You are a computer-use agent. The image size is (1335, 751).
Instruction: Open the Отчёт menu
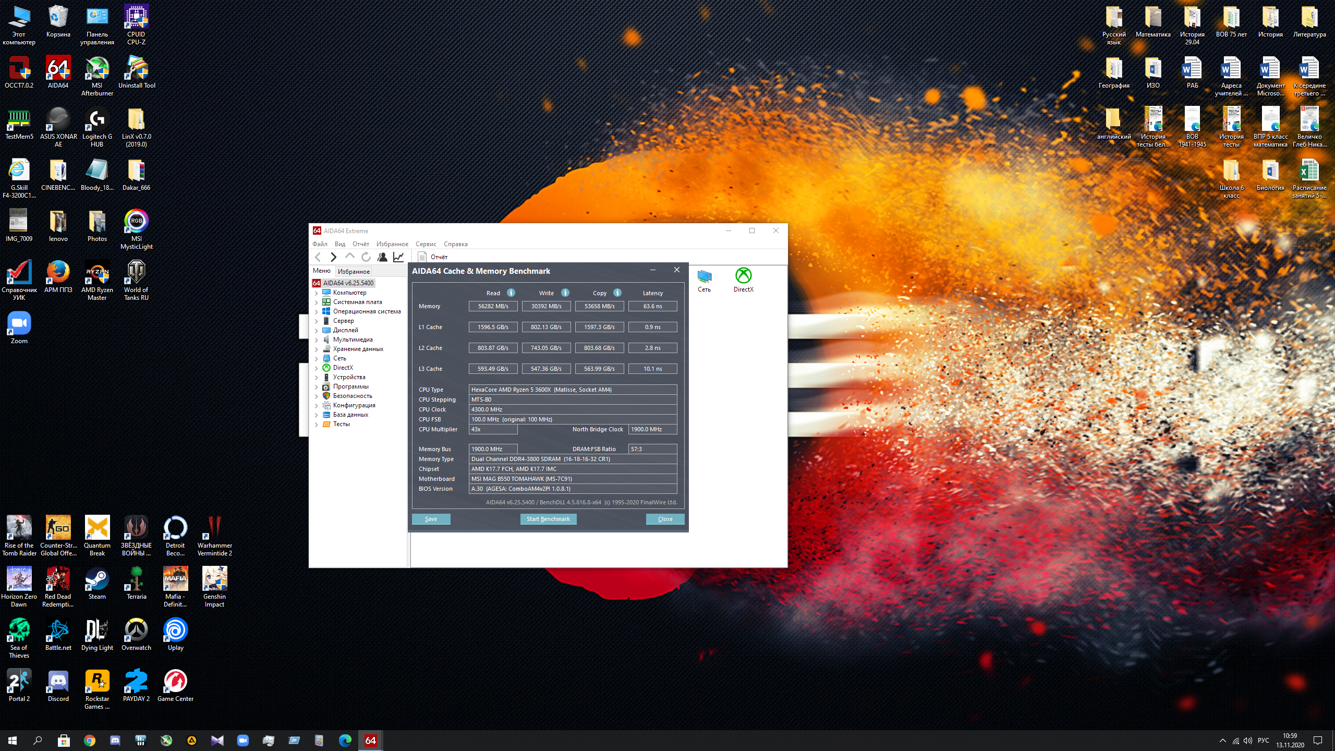(360, 244)
